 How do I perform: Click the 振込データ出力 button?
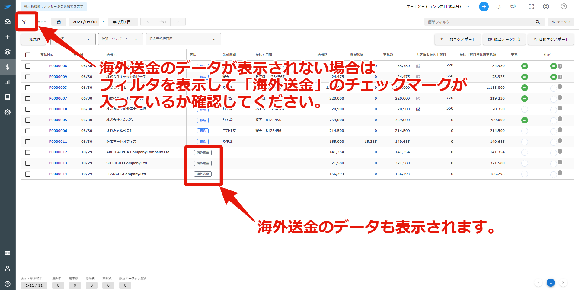pyautogui.click(x=504, y=39)
